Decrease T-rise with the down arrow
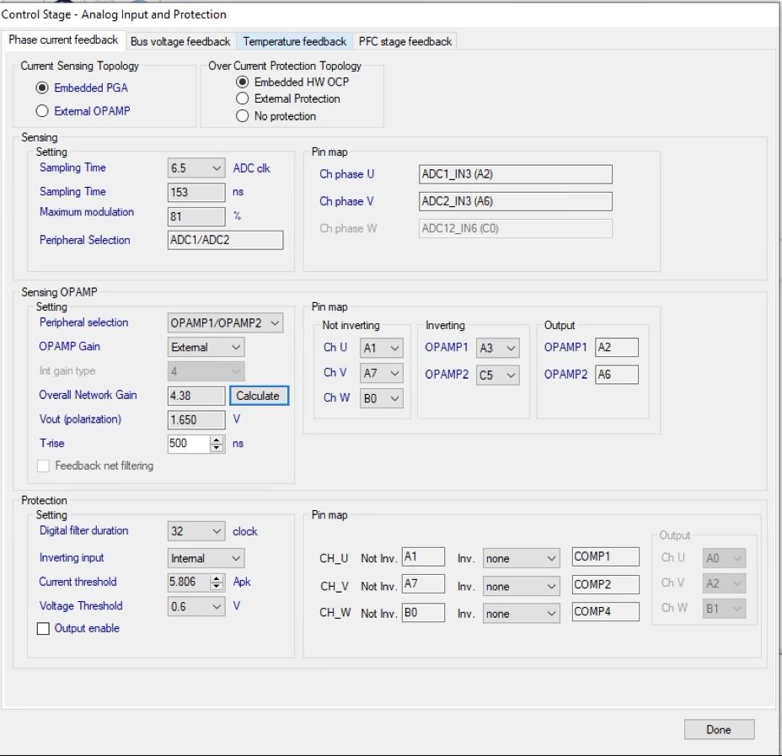Image resolution: width=782 pixels, height=756 pixels. pyautogui.click(x=217, y=448)
